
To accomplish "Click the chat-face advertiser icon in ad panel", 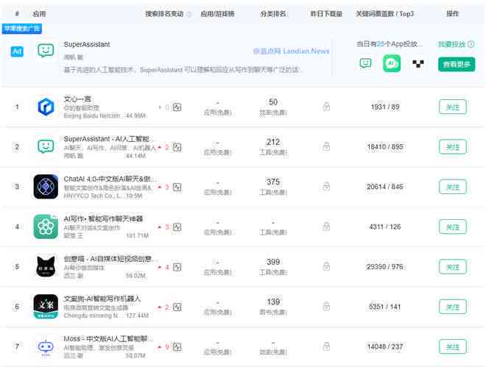I will [365, 63].
